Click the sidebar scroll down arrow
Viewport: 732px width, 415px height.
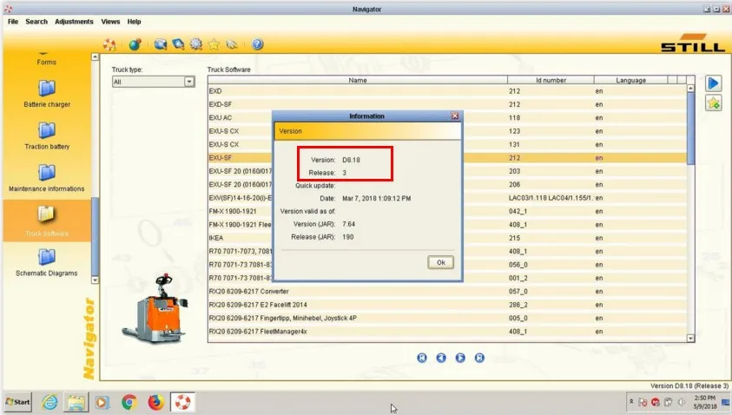coord(96,280)
